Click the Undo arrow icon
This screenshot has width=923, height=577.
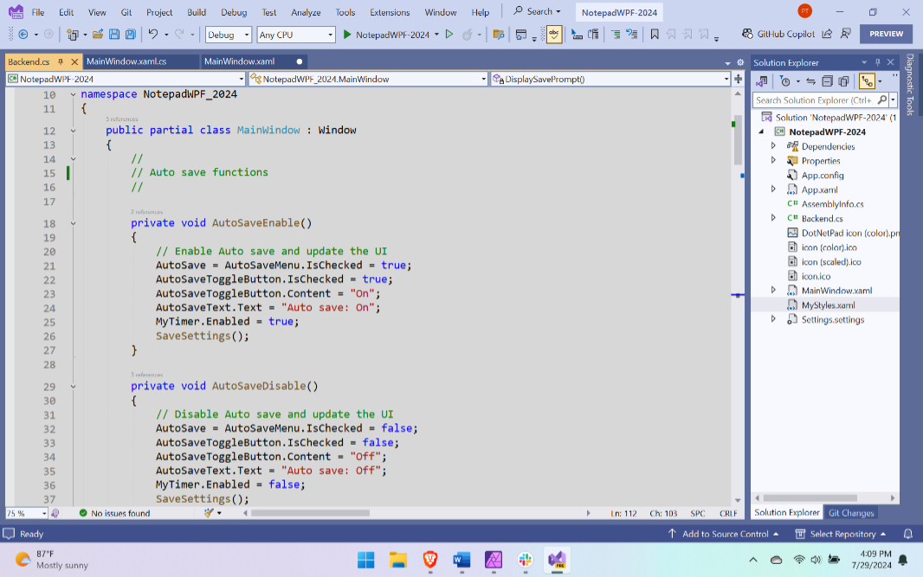(x=153, y=34)
